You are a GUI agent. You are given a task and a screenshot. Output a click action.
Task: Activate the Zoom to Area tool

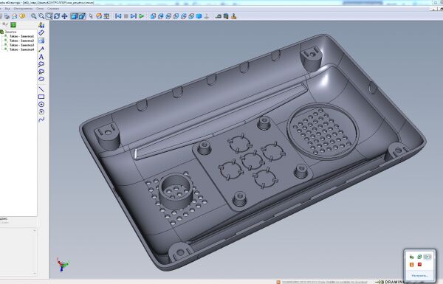point(49,16)
